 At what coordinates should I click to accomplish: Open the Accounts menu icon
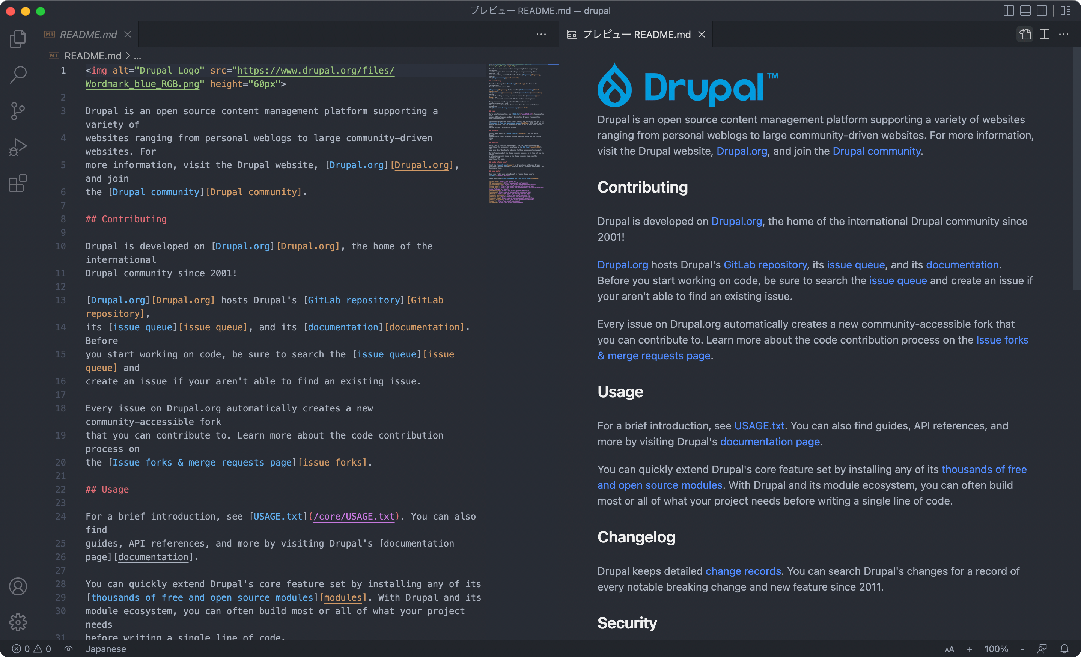click(x=18, y=586)
